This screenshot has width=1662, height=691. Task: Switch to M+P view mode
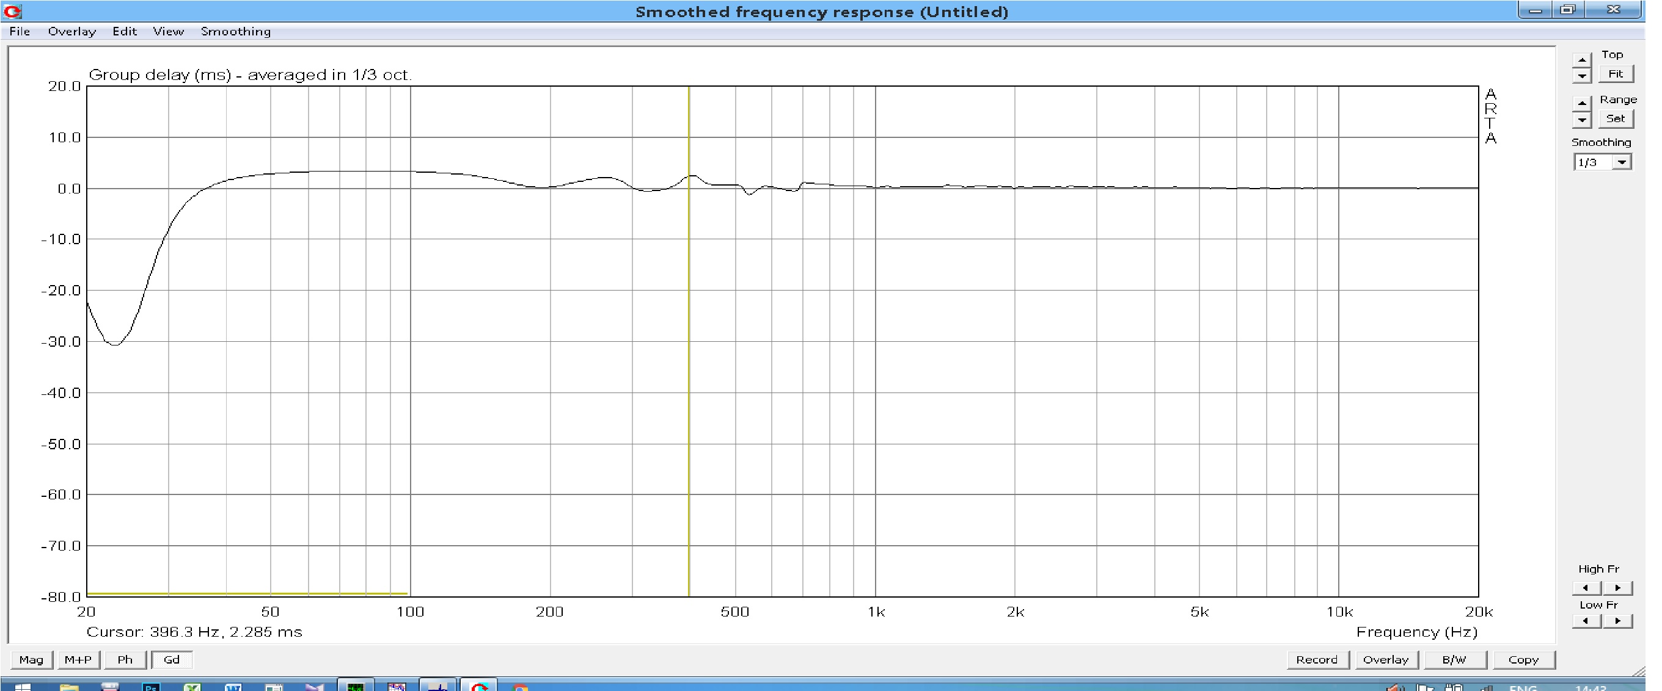[x=78, y=659]
